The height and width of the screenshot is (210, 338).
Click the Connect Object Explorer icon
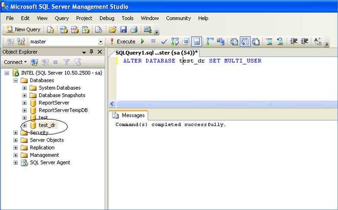click(x=34, y=62)
